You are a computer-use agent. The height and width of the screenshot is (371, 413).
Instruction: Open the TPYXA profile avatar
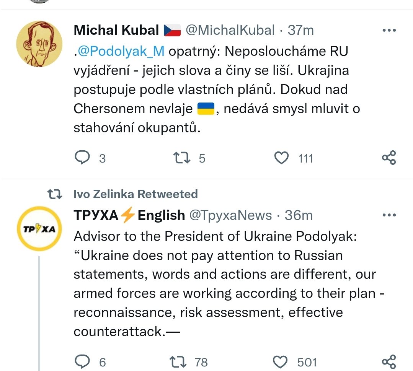click(39, 229)
